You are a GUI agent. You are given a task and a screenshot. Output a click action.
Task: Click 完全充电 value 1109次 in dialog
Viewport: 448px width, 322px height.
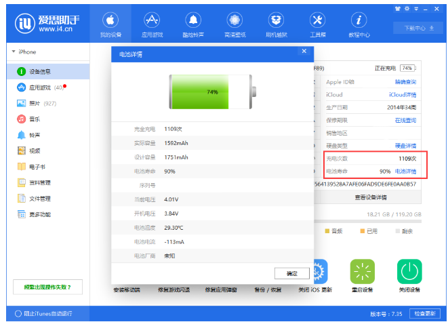pos(173,129)
